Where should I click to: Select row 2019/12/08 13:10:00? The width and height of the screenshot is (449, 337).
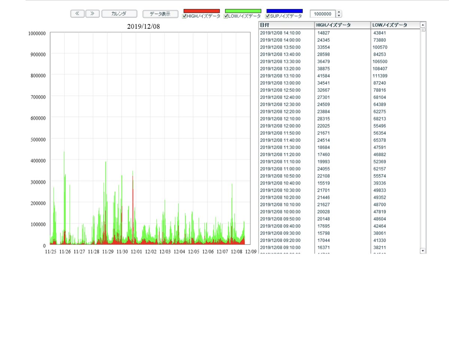click(x=339, y=76)
